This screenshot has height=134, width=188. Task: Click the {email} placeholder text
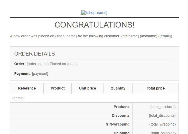click(x=165, y=36)
